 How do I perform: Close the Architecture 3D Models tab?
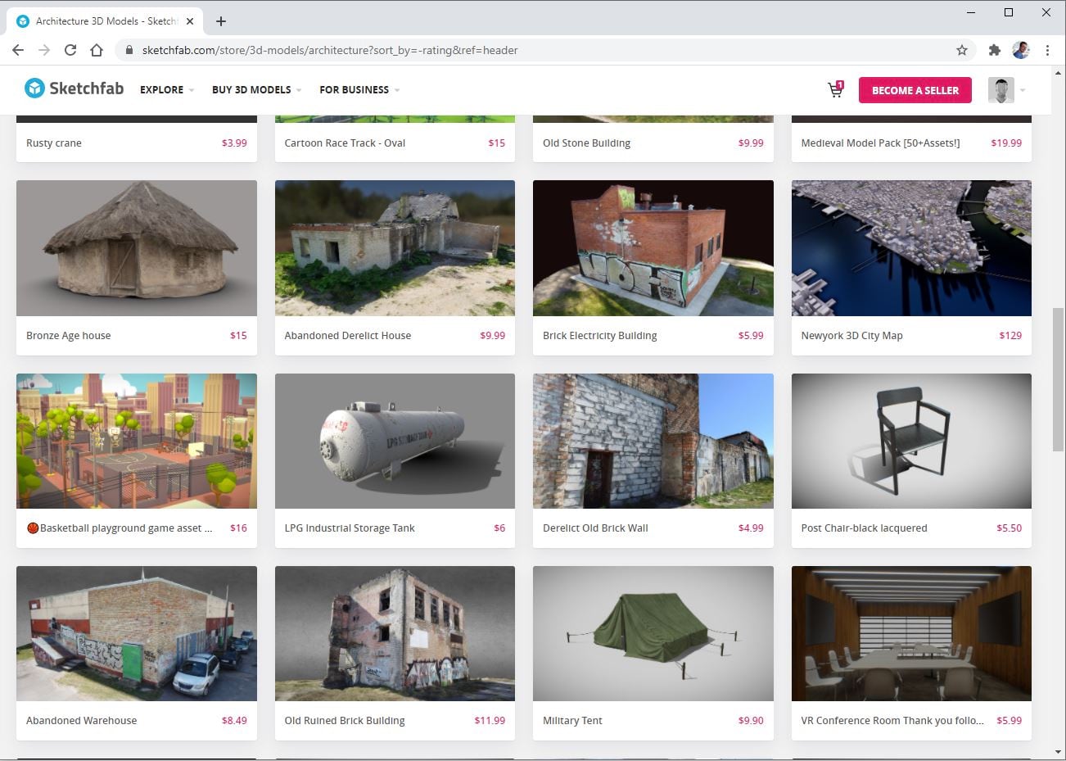190,21
